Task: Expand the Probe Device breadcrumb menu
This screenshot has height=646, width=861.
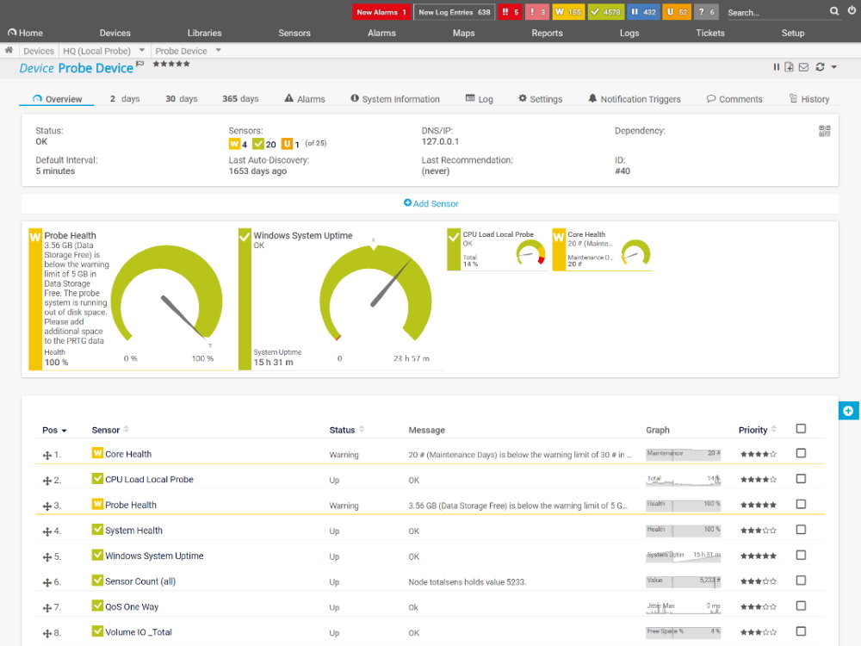Action: [217, 50]
